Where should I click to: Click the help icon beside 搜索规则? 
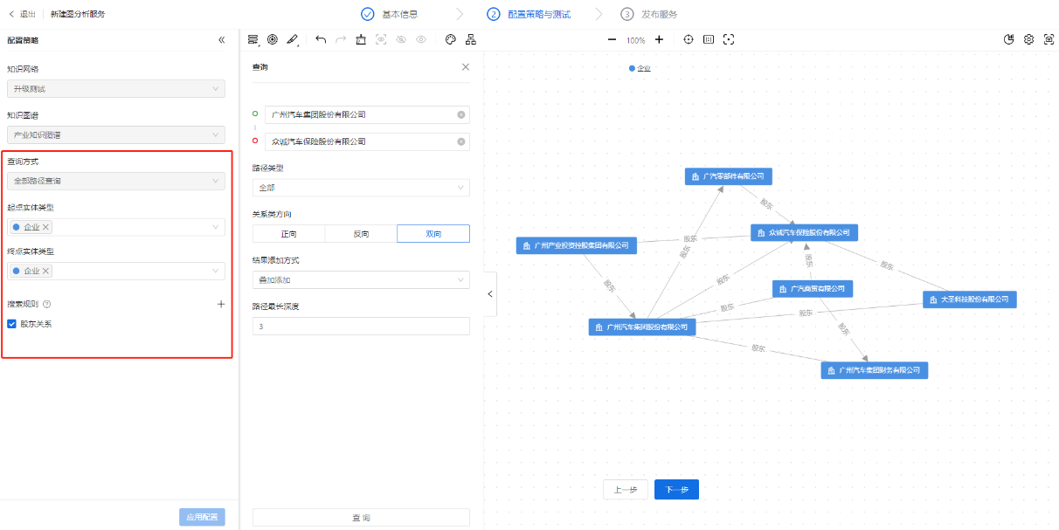[x=47, y=305]
